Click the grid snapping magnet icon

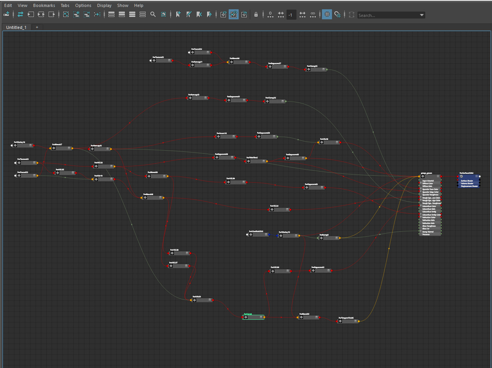click(x=337, y=14)
